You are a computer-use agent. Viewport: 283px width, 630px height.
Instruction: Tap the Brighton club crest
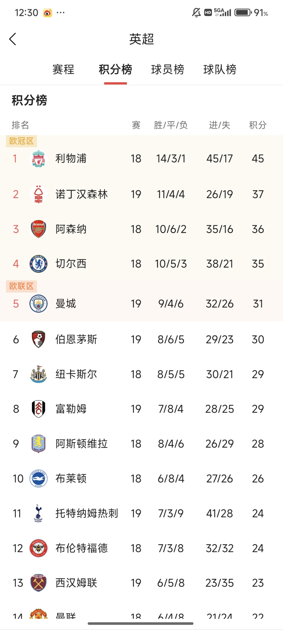point(39,478)
